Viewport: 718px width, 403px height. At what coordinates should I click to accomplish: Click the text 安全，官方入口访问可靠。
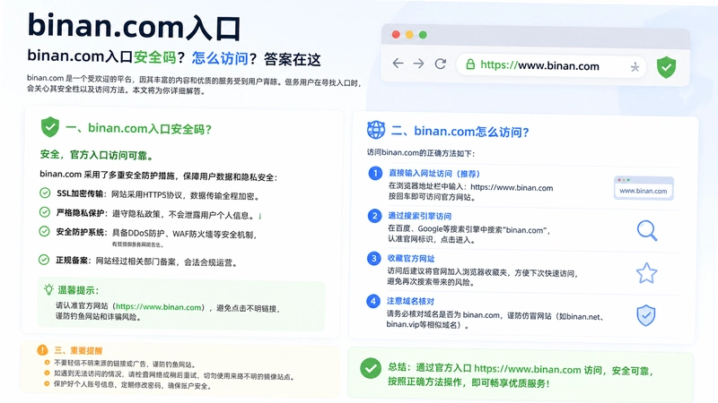pyautogui.click(x=97, y=155)
